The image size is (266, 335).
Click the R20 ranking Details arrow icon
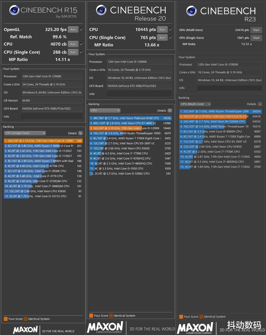170,111
